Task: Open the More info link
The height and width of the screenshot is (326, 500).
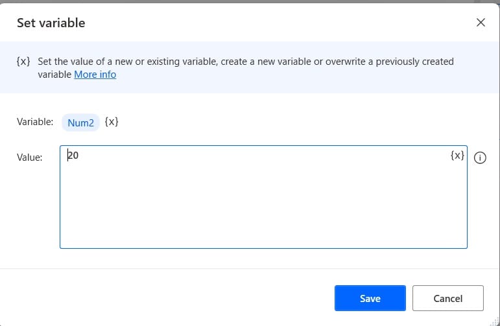Action: click(95, 75)
